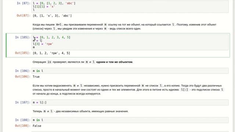Click bold text 'одним и тем же объектом'
Screen dimensions: 235x132
(x=114, y=62)
